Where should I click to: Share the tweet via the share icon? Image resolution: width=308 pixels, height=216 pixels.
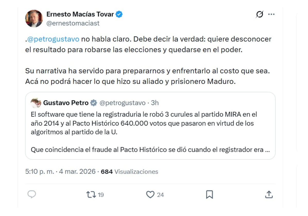coord(269,195)
